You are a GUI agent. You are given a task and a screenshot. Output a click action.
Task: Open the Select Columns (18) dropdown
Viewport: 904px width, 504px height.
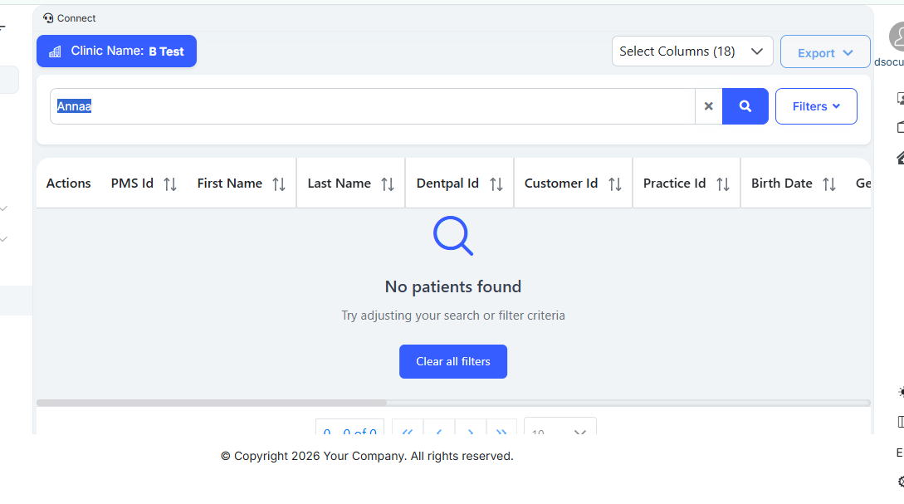pyautogui.click(x=691, y=51)
